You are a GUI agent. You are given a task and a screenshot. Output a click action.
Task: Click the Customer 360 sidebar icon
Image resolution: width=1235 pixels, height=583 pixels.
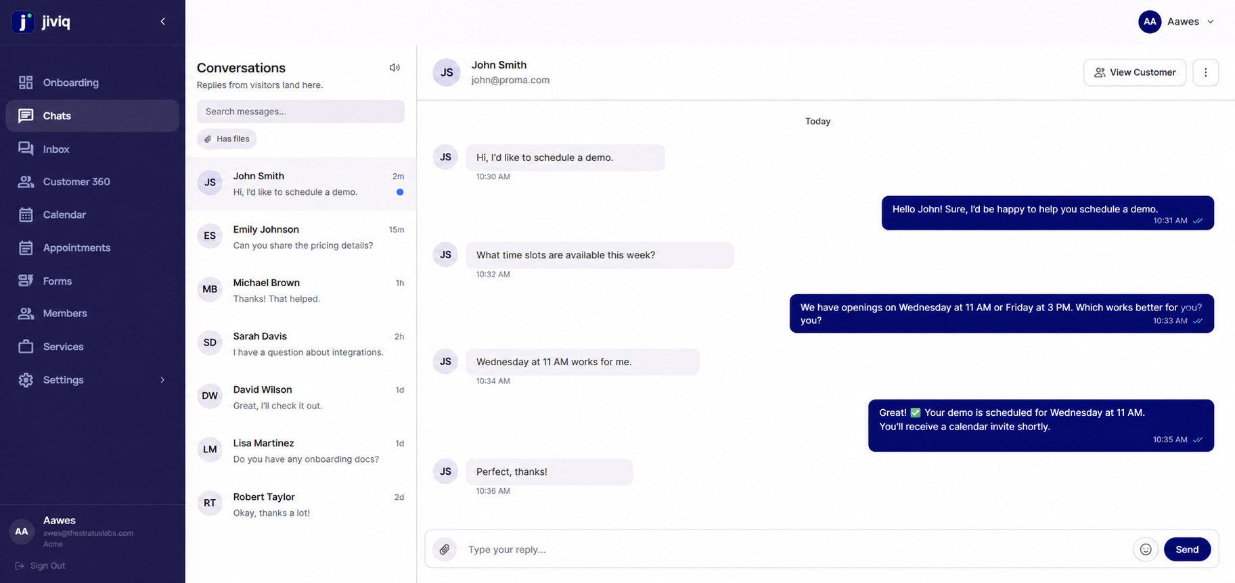click(x=26, y=181)
